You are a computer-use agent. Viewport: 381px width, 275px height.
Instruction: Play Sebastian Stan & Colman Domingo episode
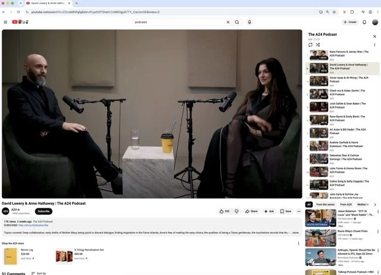click(x=342, y=159)
